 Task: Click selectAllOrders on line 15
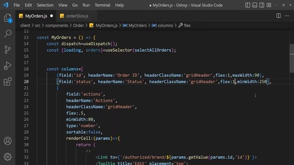click(x=153, y=50)
